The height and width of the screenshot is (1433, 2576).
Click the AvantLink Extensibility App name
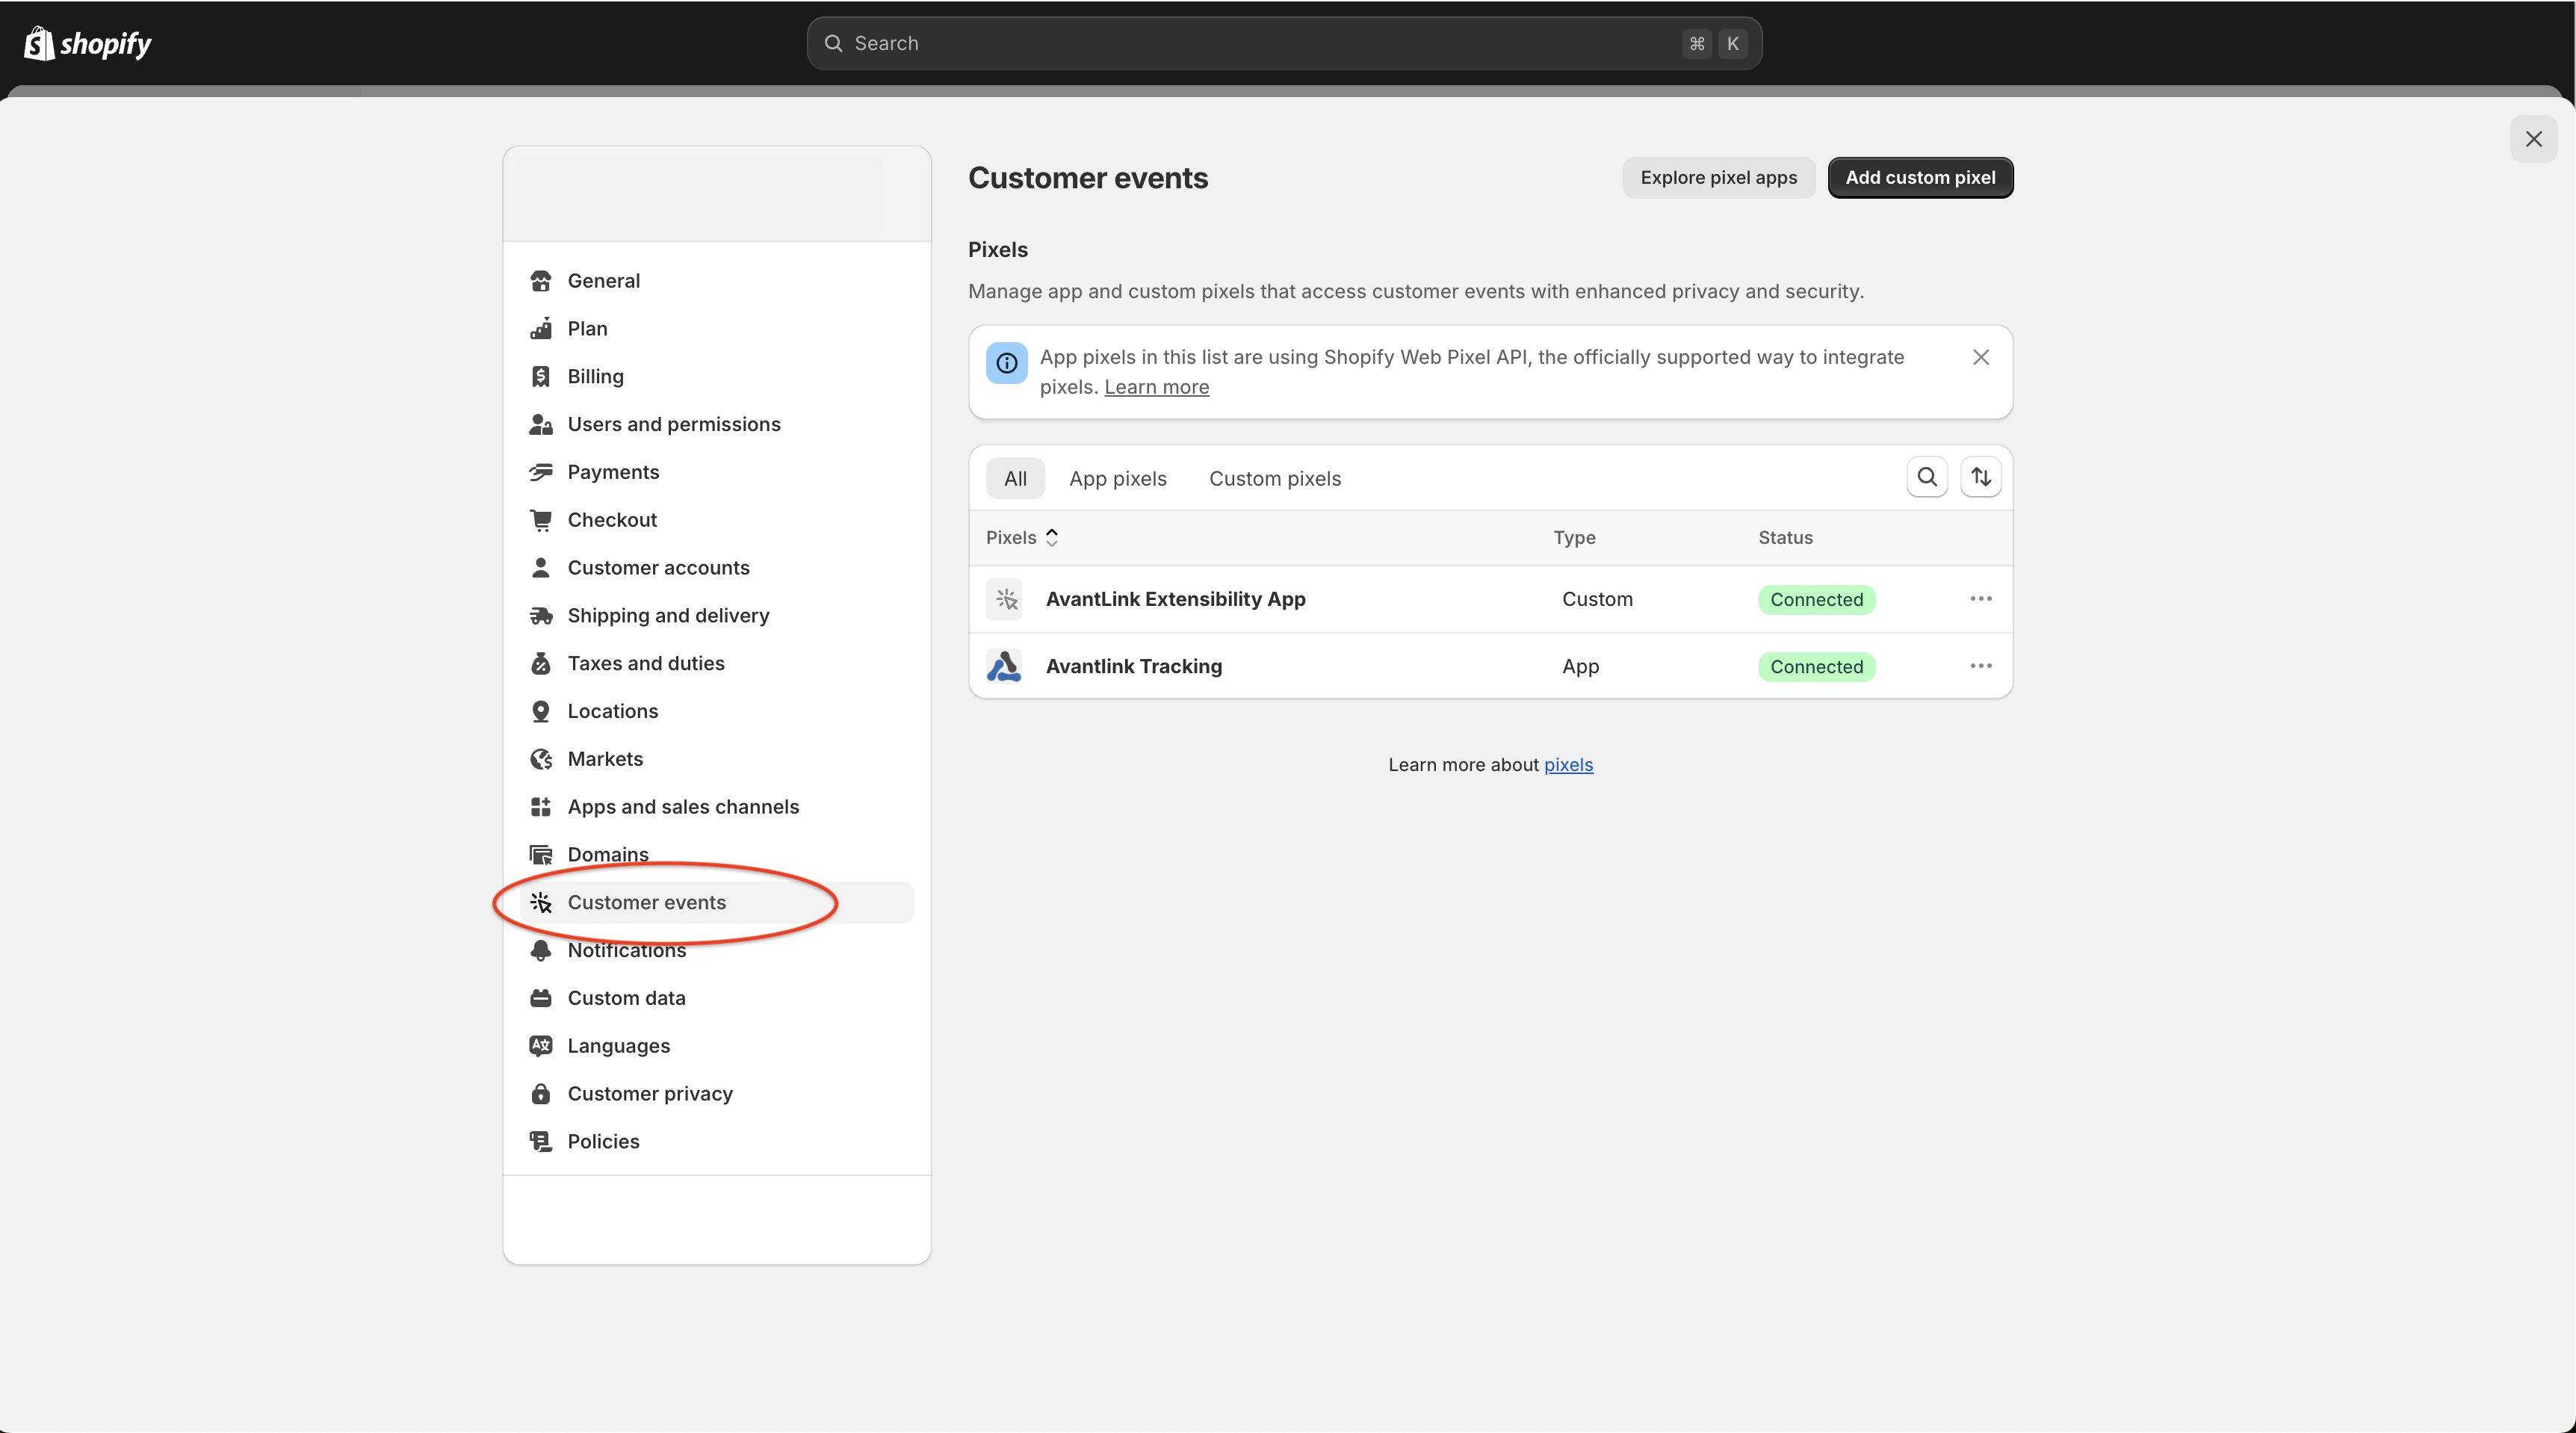[1176, 599]
